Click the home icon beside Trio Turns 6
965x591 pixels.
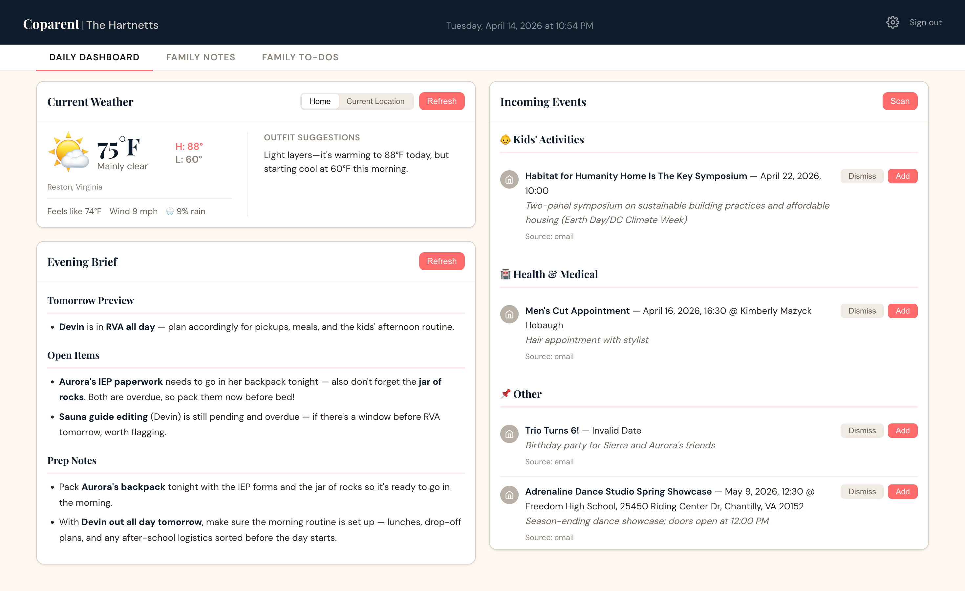(509, 434)
